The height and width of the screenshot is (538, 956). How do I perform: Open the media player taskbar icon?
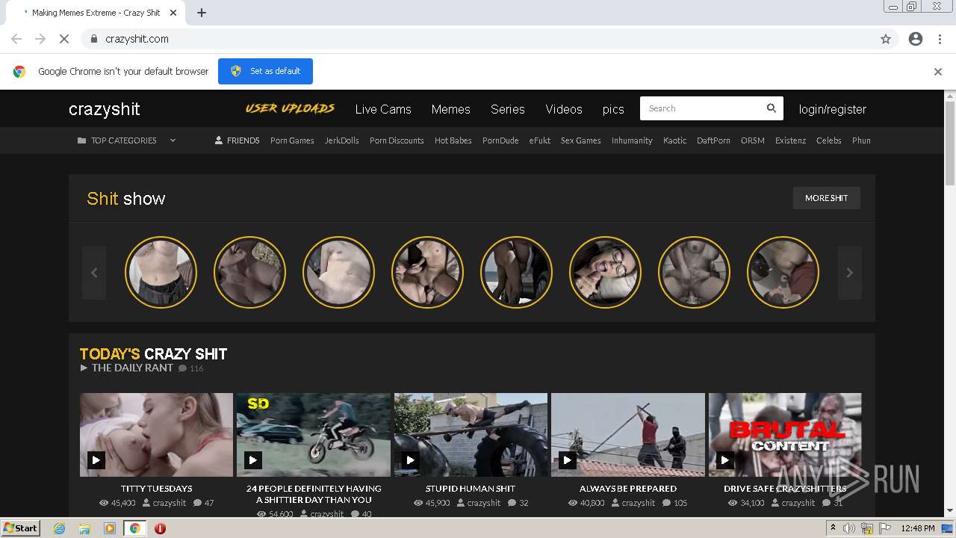pos(109,528)
